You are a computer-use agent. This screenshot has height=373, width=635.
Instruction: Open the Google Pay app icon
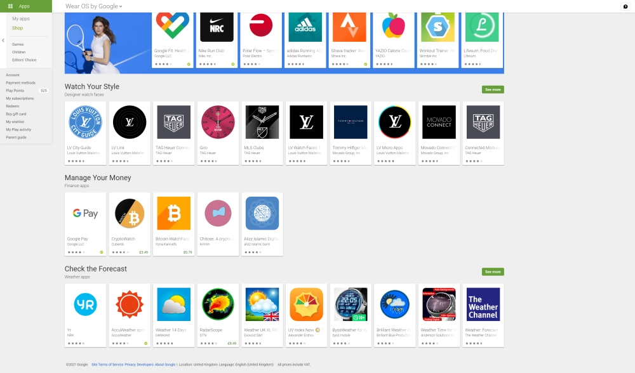coord(86,213)
